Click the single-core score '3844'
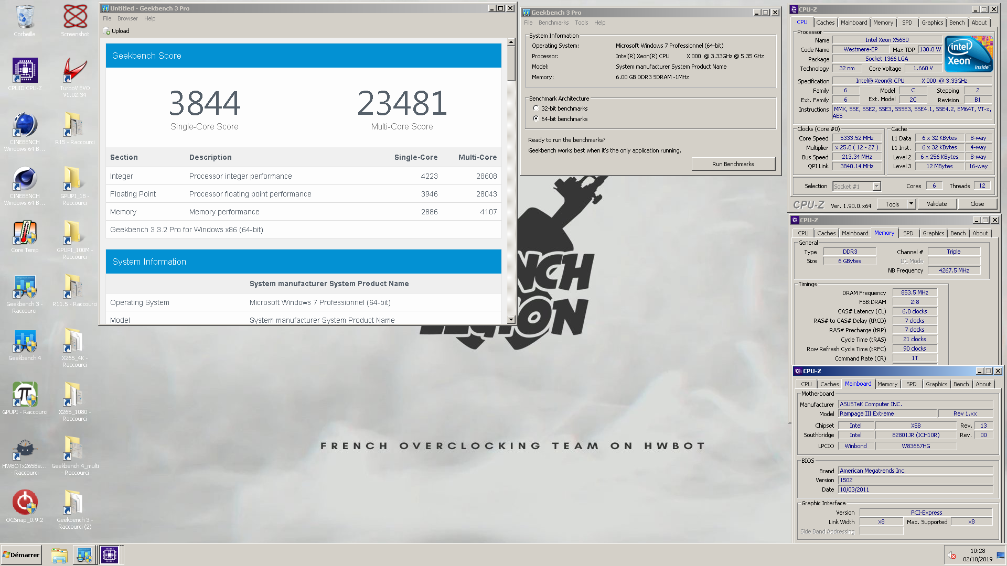This screenshot has height=566, width=1007. click(x=204, y=103)
